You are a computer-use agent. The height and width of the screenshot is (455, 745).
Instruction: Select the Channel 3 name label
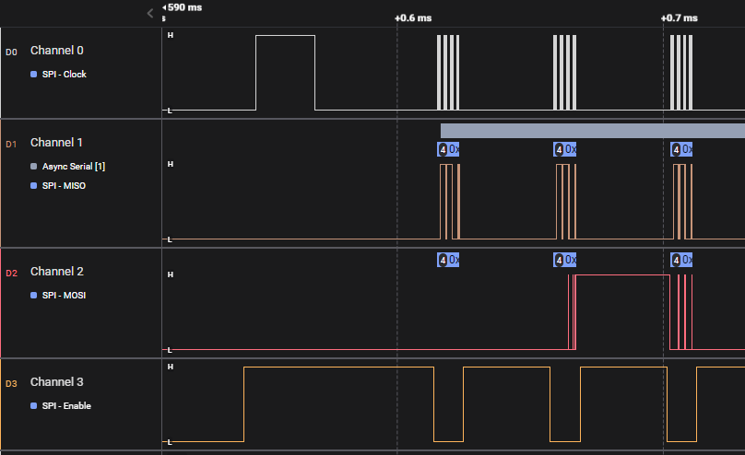pyautogui.click(x=57, y=382)
